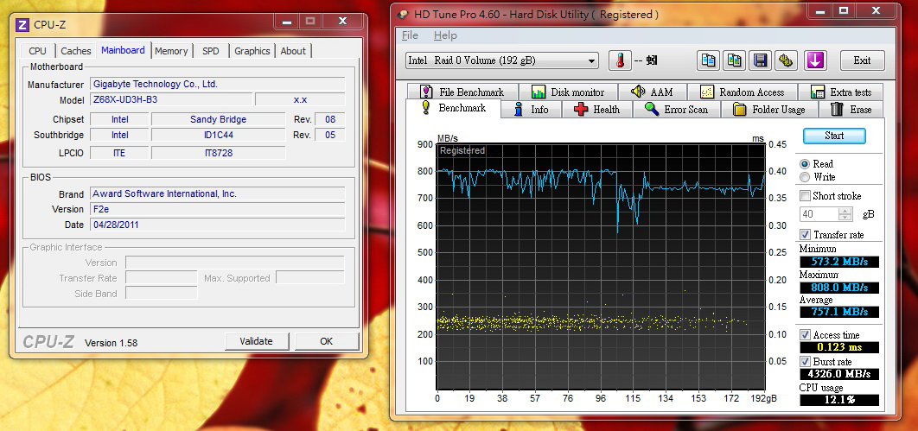Click the ID1C44 southbridge field
The height and width of the screenshot is (431, 918).
coord(219,135)
